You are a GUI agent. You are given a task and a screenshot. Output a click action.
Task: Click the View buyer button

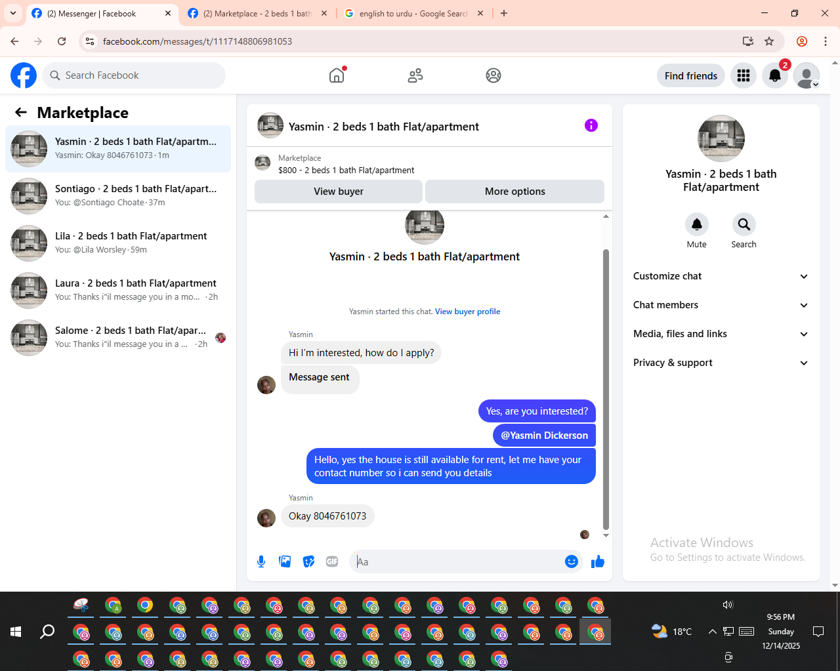click(339, 192)
